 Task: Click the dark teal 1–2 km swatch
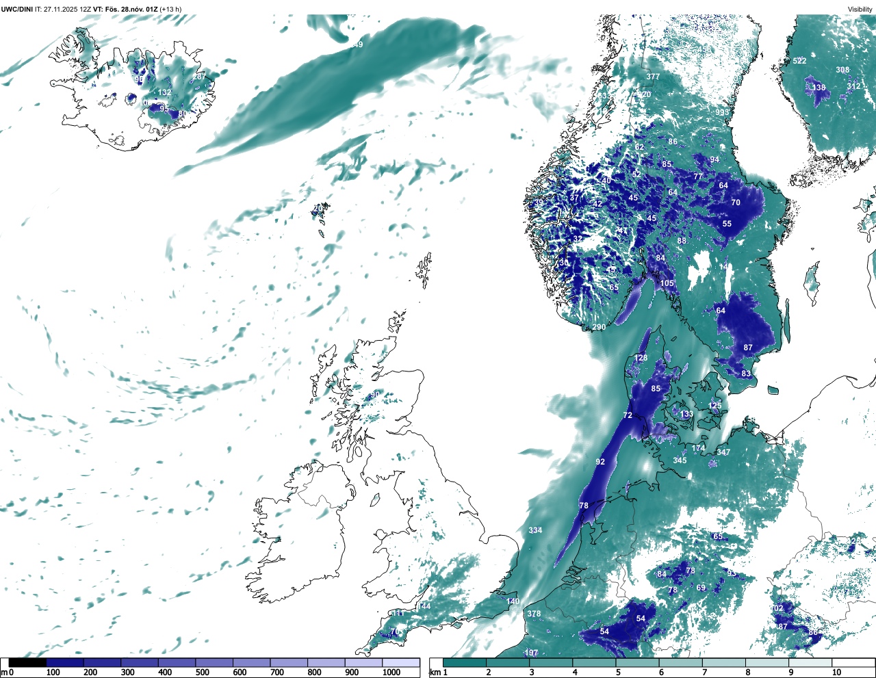465,662
